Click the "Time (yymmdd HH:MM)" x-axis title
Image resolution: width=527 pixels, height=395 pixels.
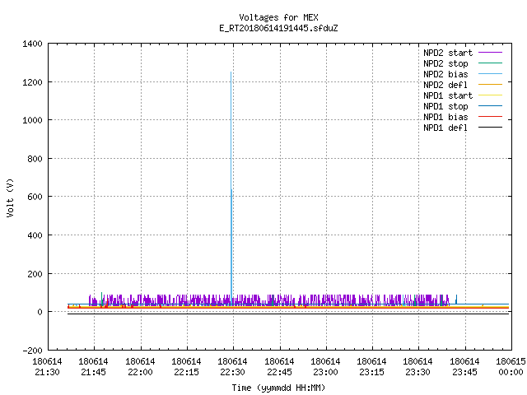click(278, 388)
